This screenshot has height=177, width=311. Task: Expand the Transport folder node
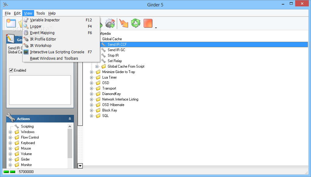(91, 89)
